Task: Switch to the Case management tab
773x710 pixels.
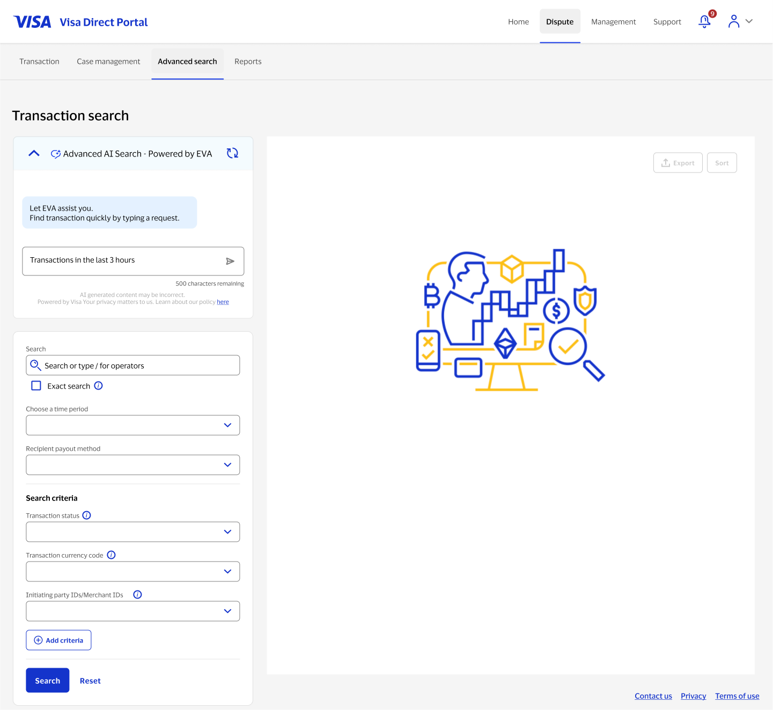Action: pyautogui.click(x=108, y=61)
